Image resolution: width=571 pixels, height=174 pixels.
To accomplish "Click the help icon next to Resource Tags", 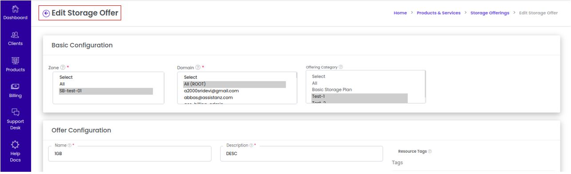I will click(x=430, y=151).
